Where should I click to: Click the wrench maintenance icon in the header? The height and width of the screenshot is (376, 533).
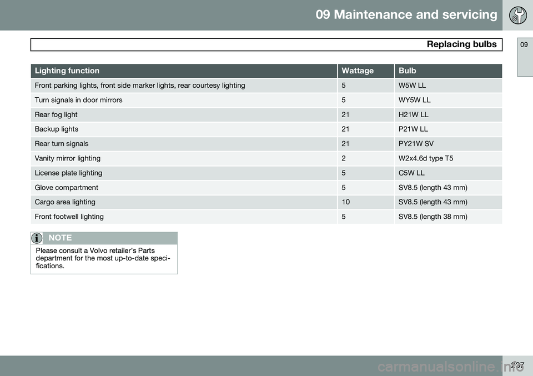[517, 16]
